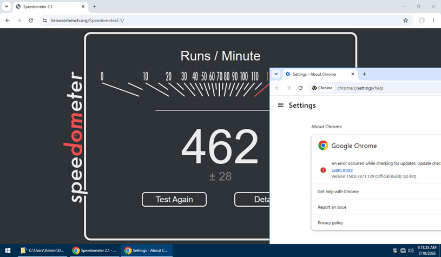Expand tab search dropdown in Settings window
The image size is (441, 257).
[x=276, y=74]
